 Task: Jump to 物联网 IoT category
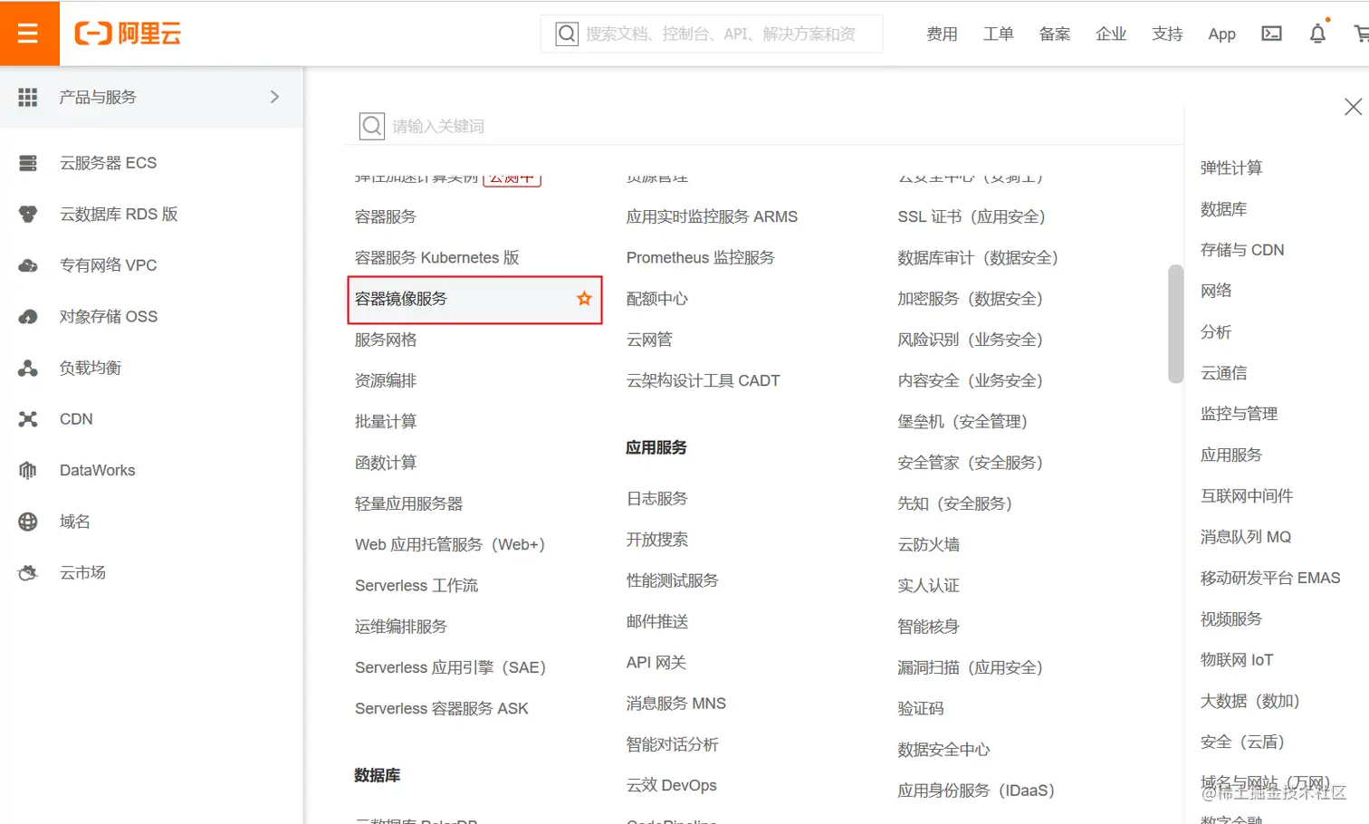1237,660
